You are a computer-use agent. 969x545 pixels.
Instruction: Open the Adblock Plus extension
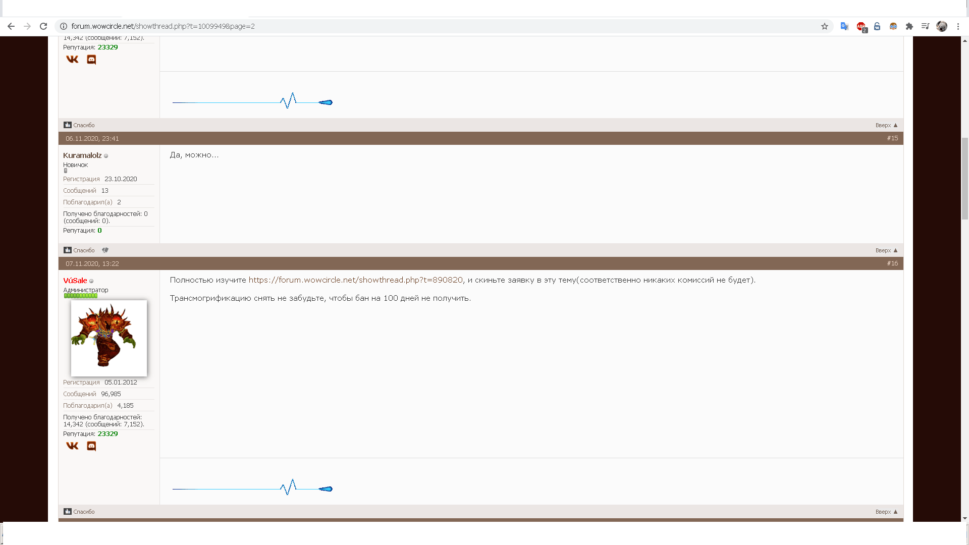click(x=861, y=26)
